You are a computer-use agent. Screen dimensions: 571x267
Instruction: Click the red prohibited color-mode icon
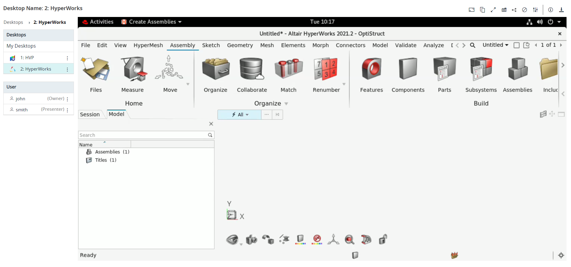point(317,239)
